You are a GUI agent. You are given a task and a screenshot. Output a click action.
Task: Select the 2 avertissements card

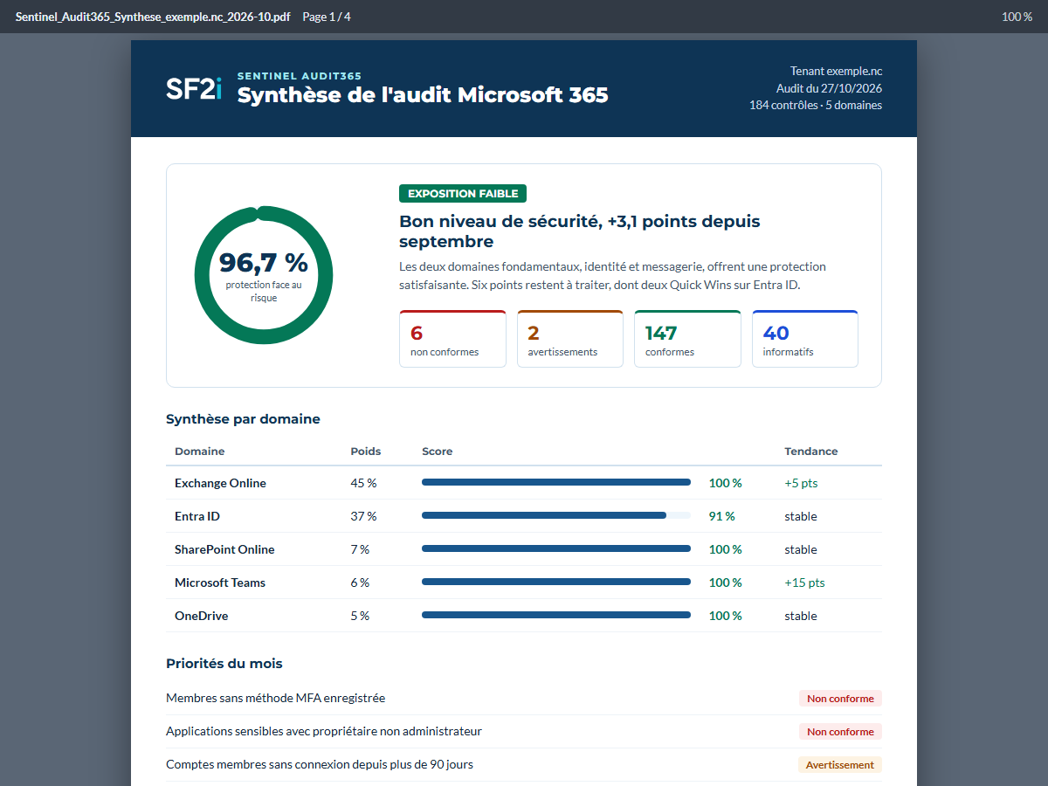coord(570,339)
